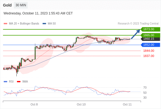Click the blue RSI legend swatch
The height and width of the screenshot is (109, 161).
pyautogui.click(x=5, y=82)
